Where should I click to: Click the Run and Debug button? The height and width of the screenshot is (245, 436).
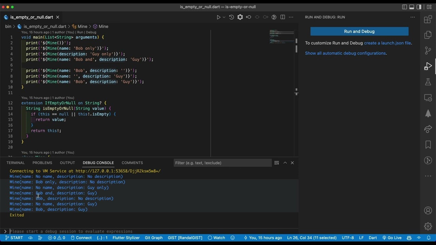[359, 31]
